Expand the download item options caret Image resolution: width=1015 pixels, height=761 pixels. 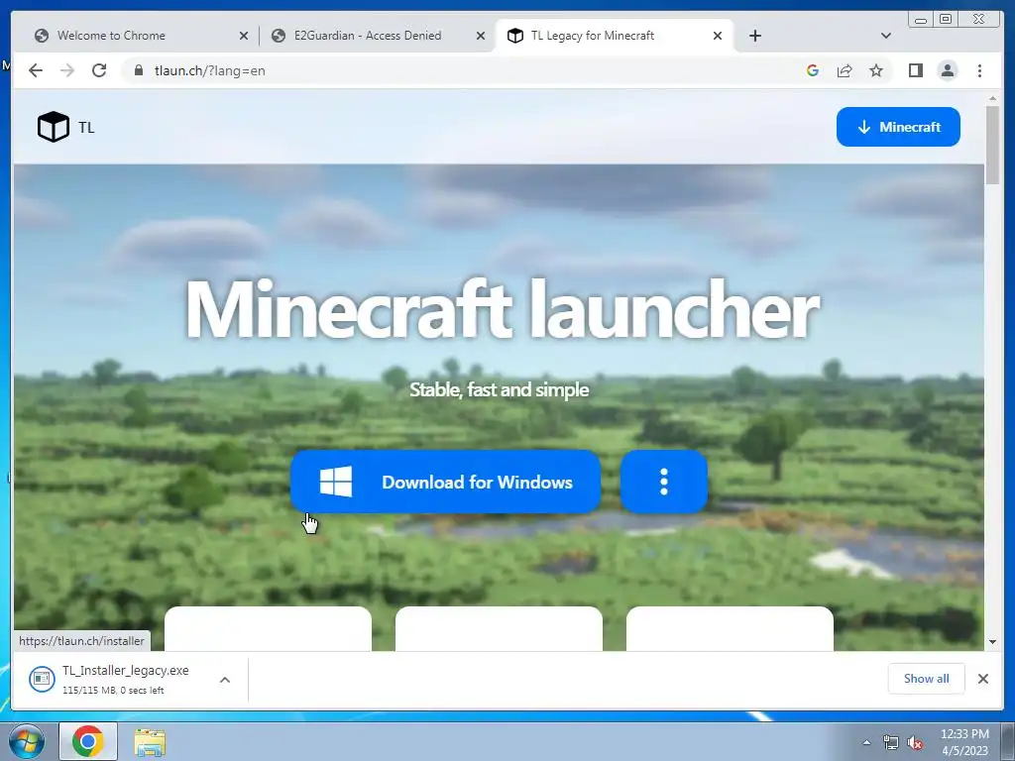coord(225,680)
